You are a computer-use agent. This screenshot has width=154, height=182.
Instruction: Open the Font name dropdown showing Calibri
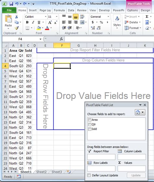tap(45, 17)
